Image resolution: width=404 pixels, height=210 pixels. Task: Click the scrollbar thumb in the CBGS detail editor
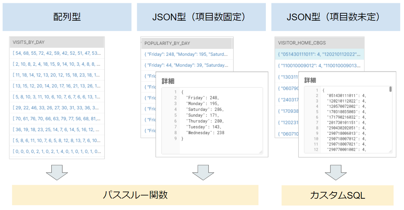pyautogui.click(x=390, y=89)
